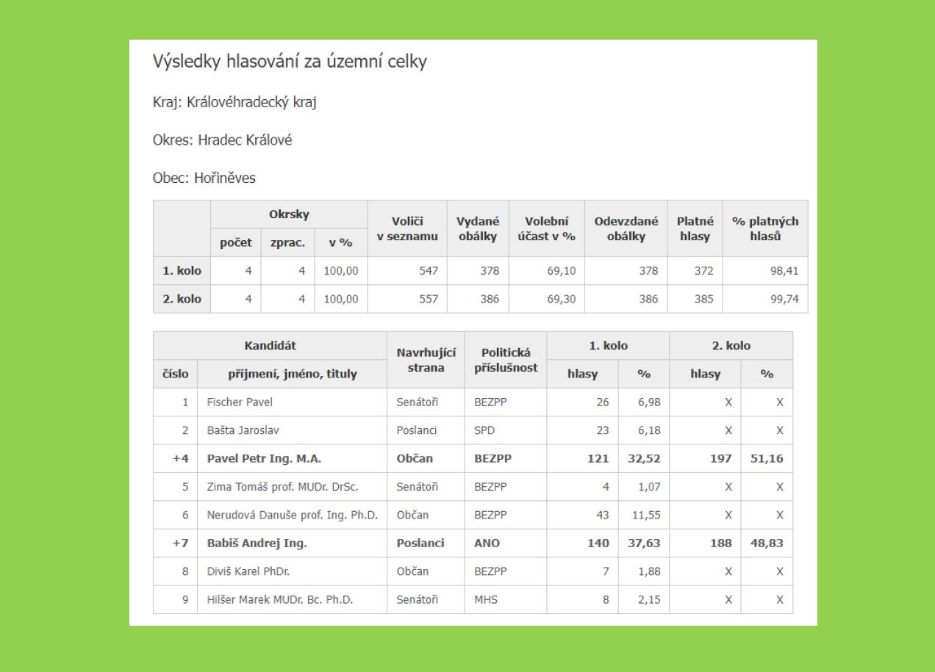Click '386' under Odevzdané obálky
The width and height of the screenshot is (935, 672).
tap(648, 299)
